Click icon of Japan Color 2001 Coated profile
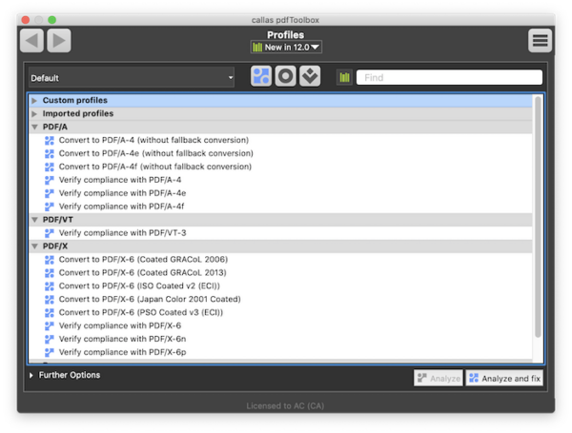This screenshot has height=433, width=572. click(x=50, y=300)
